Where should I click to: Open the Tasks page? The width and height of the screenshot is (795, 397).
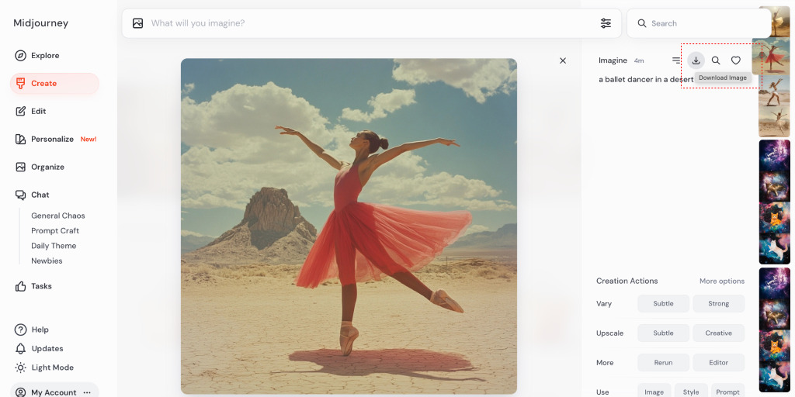(x=33, y=286)
